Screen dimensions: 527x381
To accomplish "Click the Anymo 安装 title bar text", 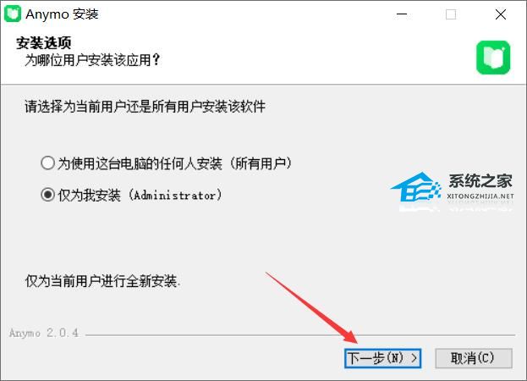I will click(63, 14).
